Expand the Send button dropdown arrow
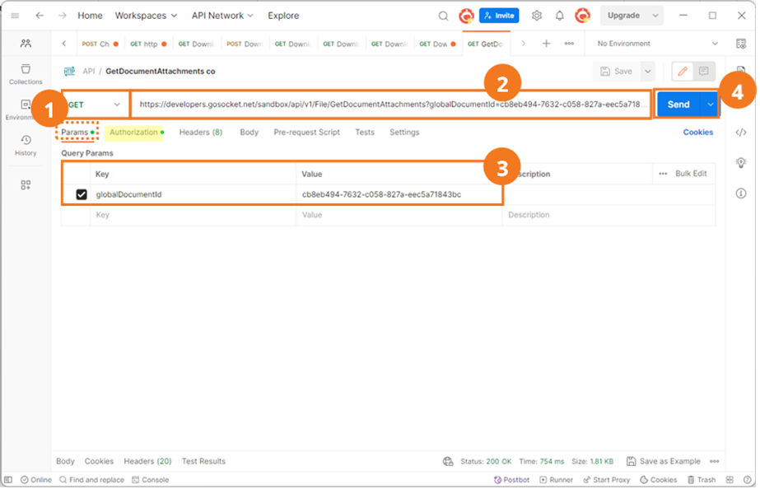Screen dimensions: 760x489 tap(710, 105)
